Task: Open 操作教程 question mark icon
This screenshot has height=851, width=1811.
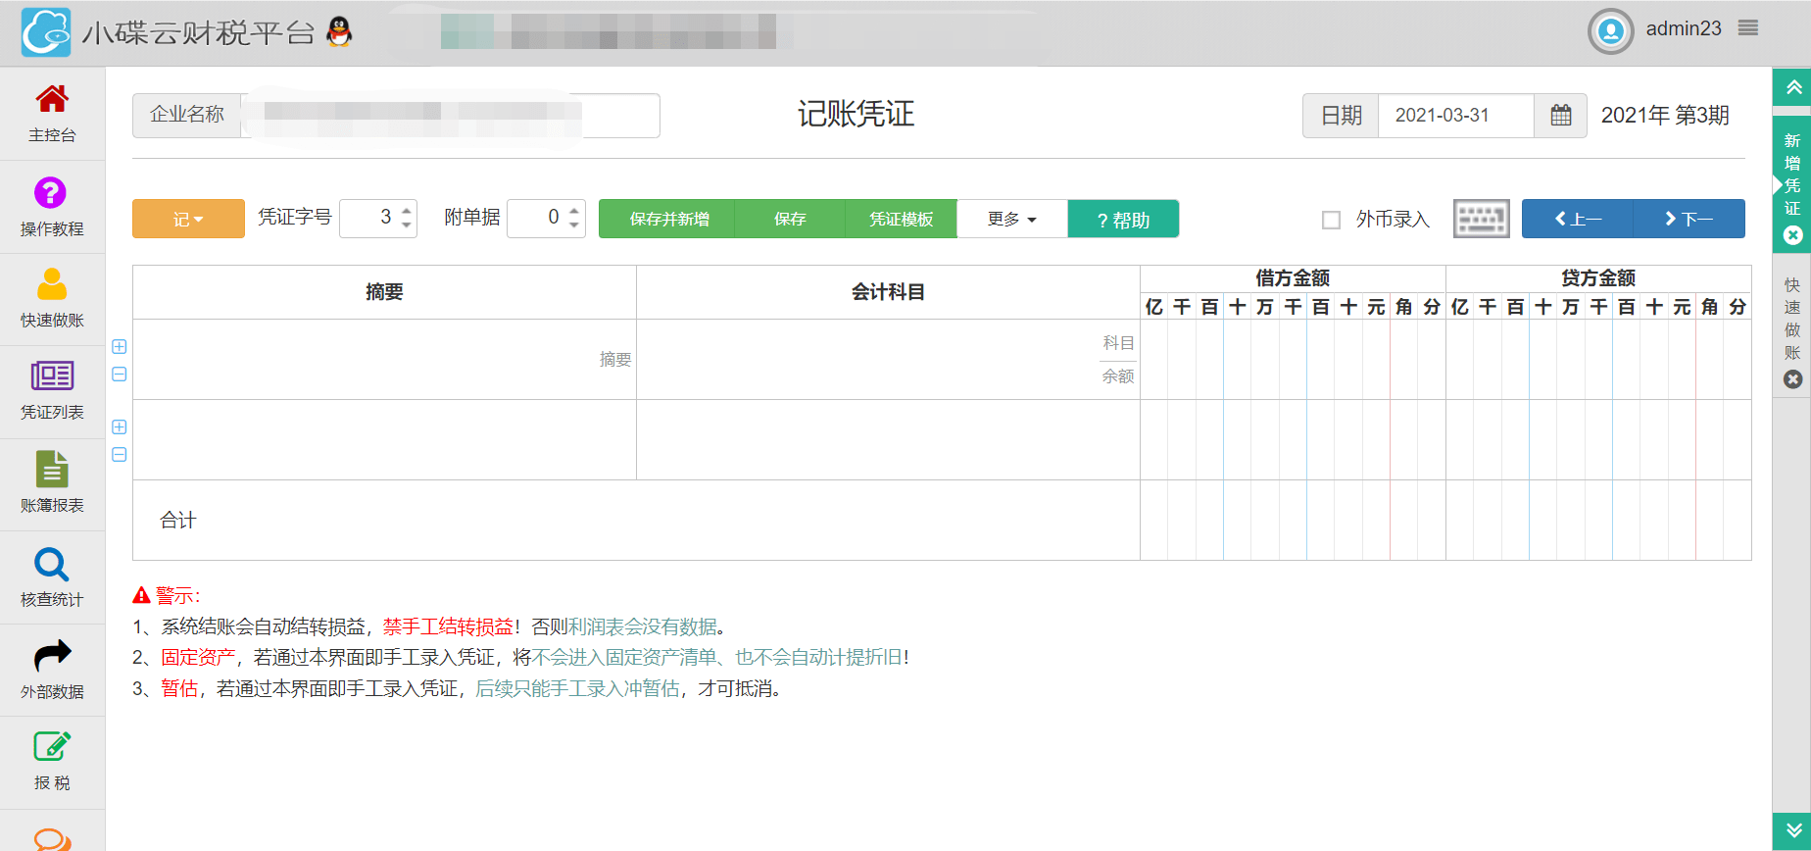Action: click(x=50, y=192)
